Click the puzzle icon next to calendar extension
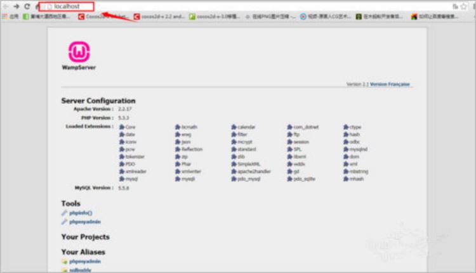 [234, 127]
